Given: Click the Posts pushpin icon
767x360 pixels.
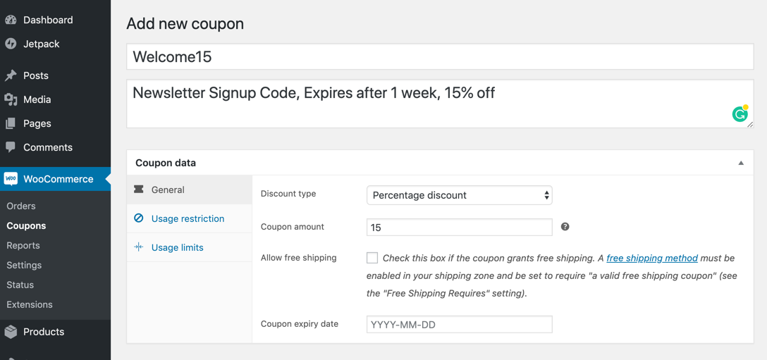Looking at the screenshot, I should tap(11, 76).
